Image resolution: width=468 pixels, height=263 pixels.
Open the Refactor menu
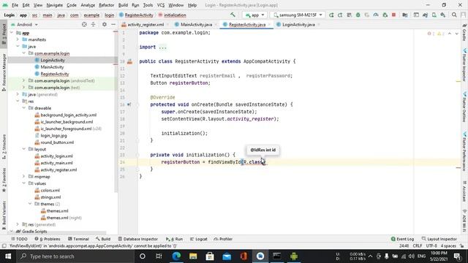coord(106,5)
